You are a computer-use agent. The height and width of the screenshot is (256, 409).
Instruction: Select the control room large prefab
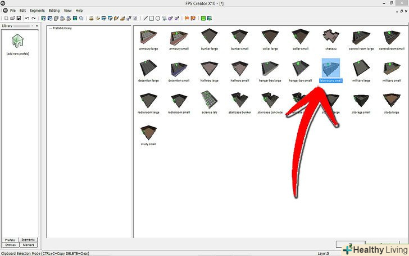pos(361,40)
